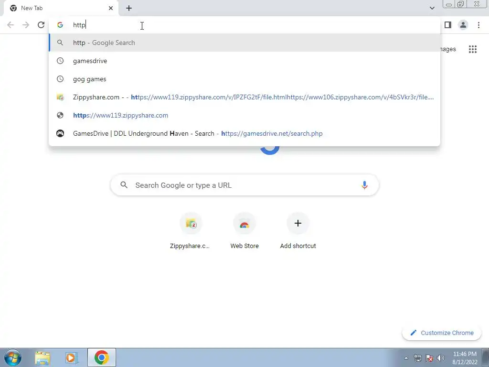Click search icon beside 'http - Google Search'
This screenshot has width=489, height=367.
[60, 43]
